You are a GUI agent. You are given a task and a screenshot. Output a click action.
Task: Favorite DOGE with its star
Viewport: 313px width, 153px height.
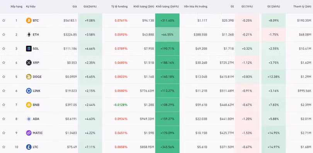tap(3, 76)
